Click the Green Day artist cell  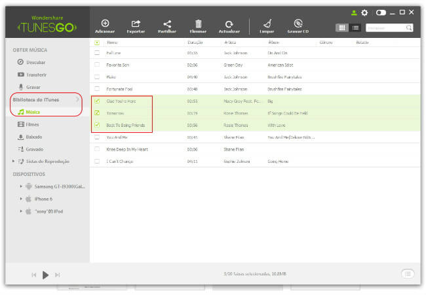click(x=233, y=65)
